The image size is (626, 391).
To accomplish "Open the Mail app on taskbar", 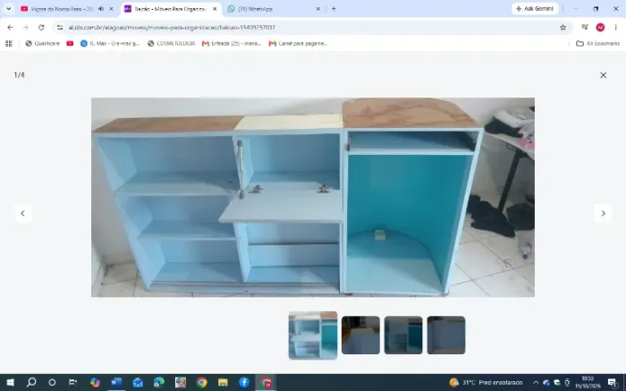I will (138, 382).
